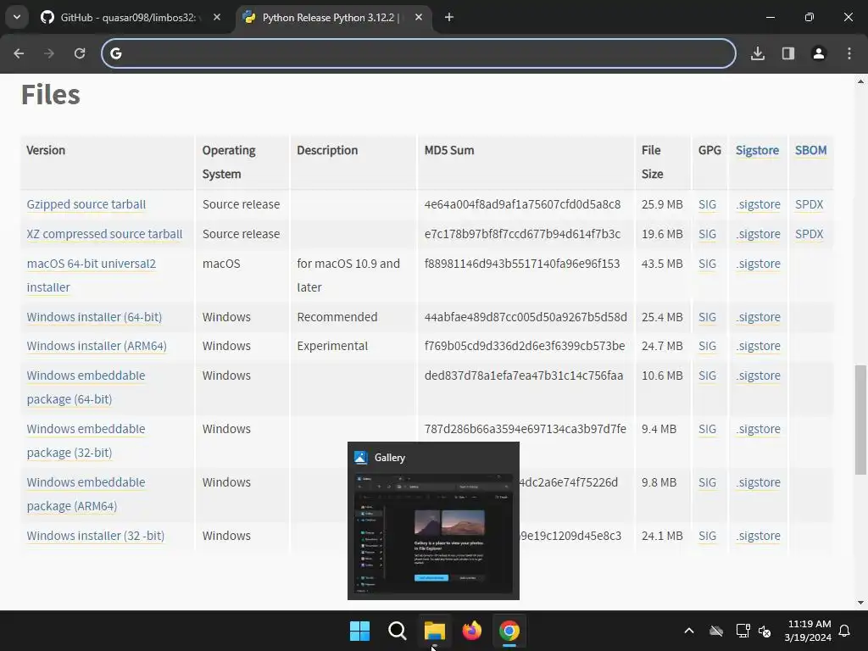Download Windows installer (64-bit)
The image size is (868, 651).
94,317
